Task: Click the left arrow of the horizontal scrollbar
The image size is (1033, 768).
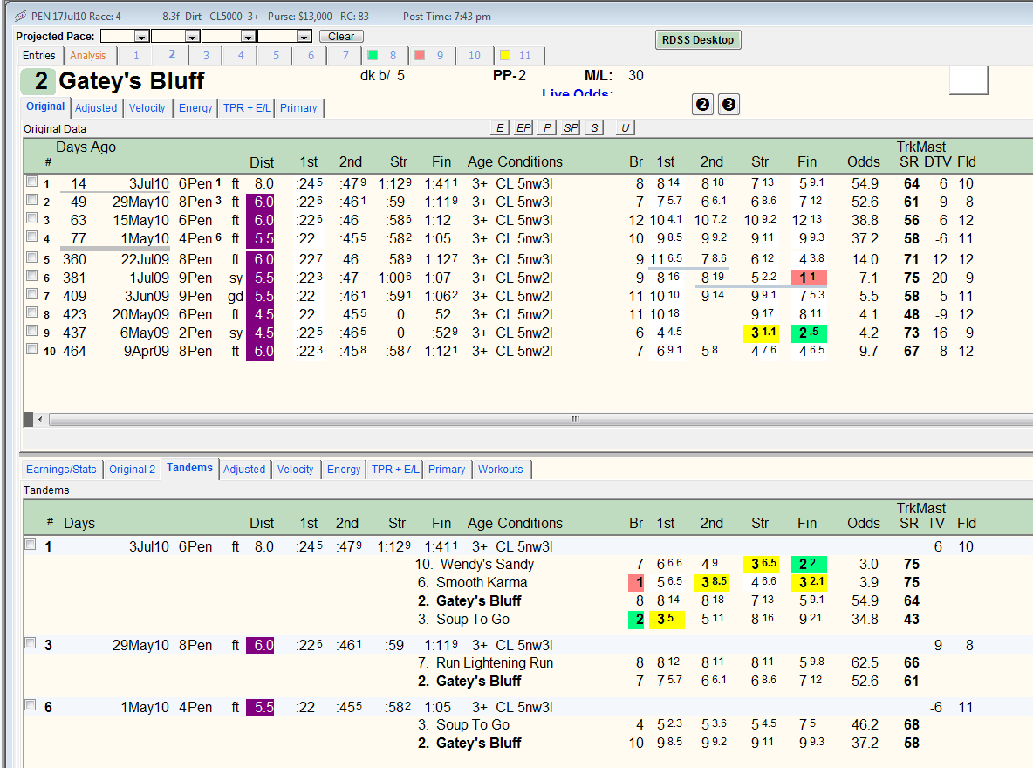Action: [40, 419]
